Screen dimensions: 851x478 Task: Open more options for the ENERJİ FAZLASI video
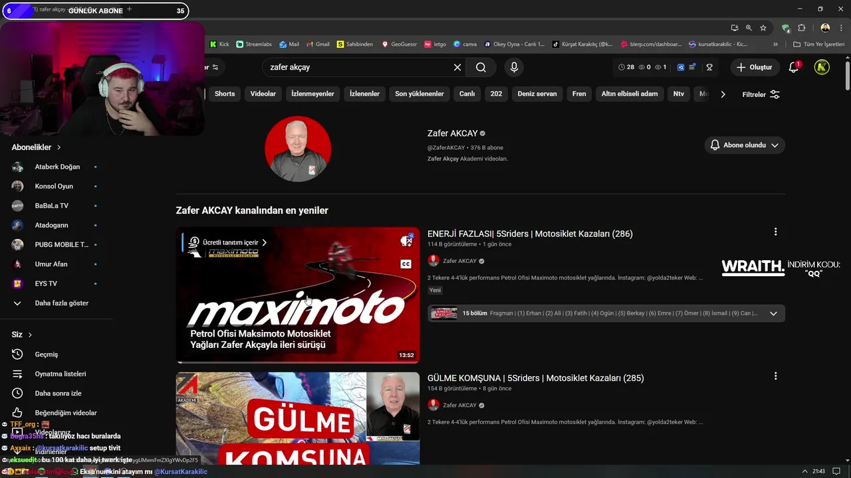click(x=775, y=232)
